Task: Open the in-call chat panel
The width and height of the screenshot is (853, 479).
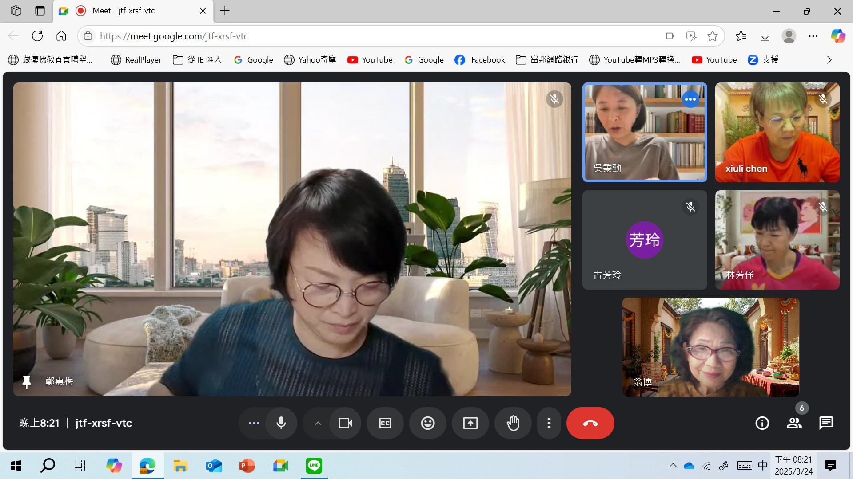Action: click(x=826, y=423)
